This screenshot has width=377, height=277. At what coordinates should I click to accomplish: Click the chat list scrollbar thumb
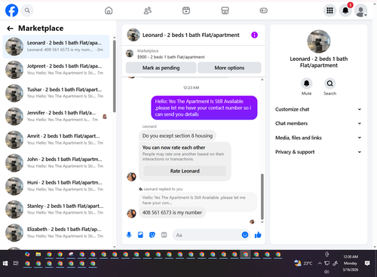point(115,76)
